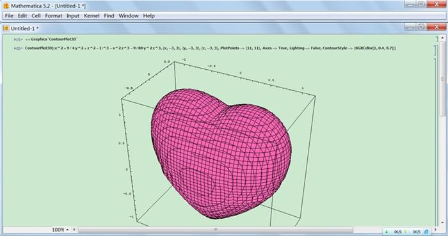The image size is (448, 236).
Task: Open the Help menu
Action: 148,16
